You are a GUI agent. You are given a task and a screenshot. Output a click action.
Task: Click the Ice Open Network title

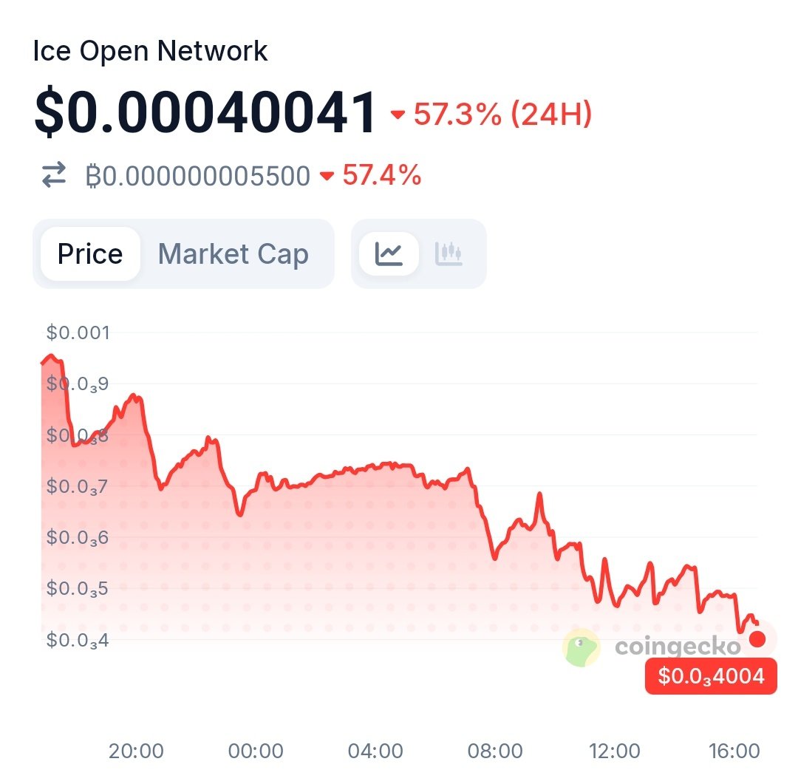[x=150, y=52]
